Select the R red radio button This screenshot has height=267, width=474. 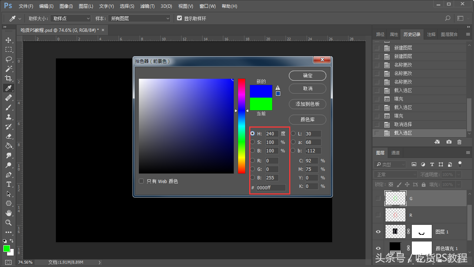coord(253,160)
